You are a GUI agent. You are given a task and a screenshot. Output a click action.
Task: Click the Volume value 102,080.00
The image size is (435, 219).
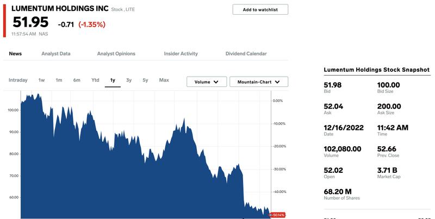point(343,149)
